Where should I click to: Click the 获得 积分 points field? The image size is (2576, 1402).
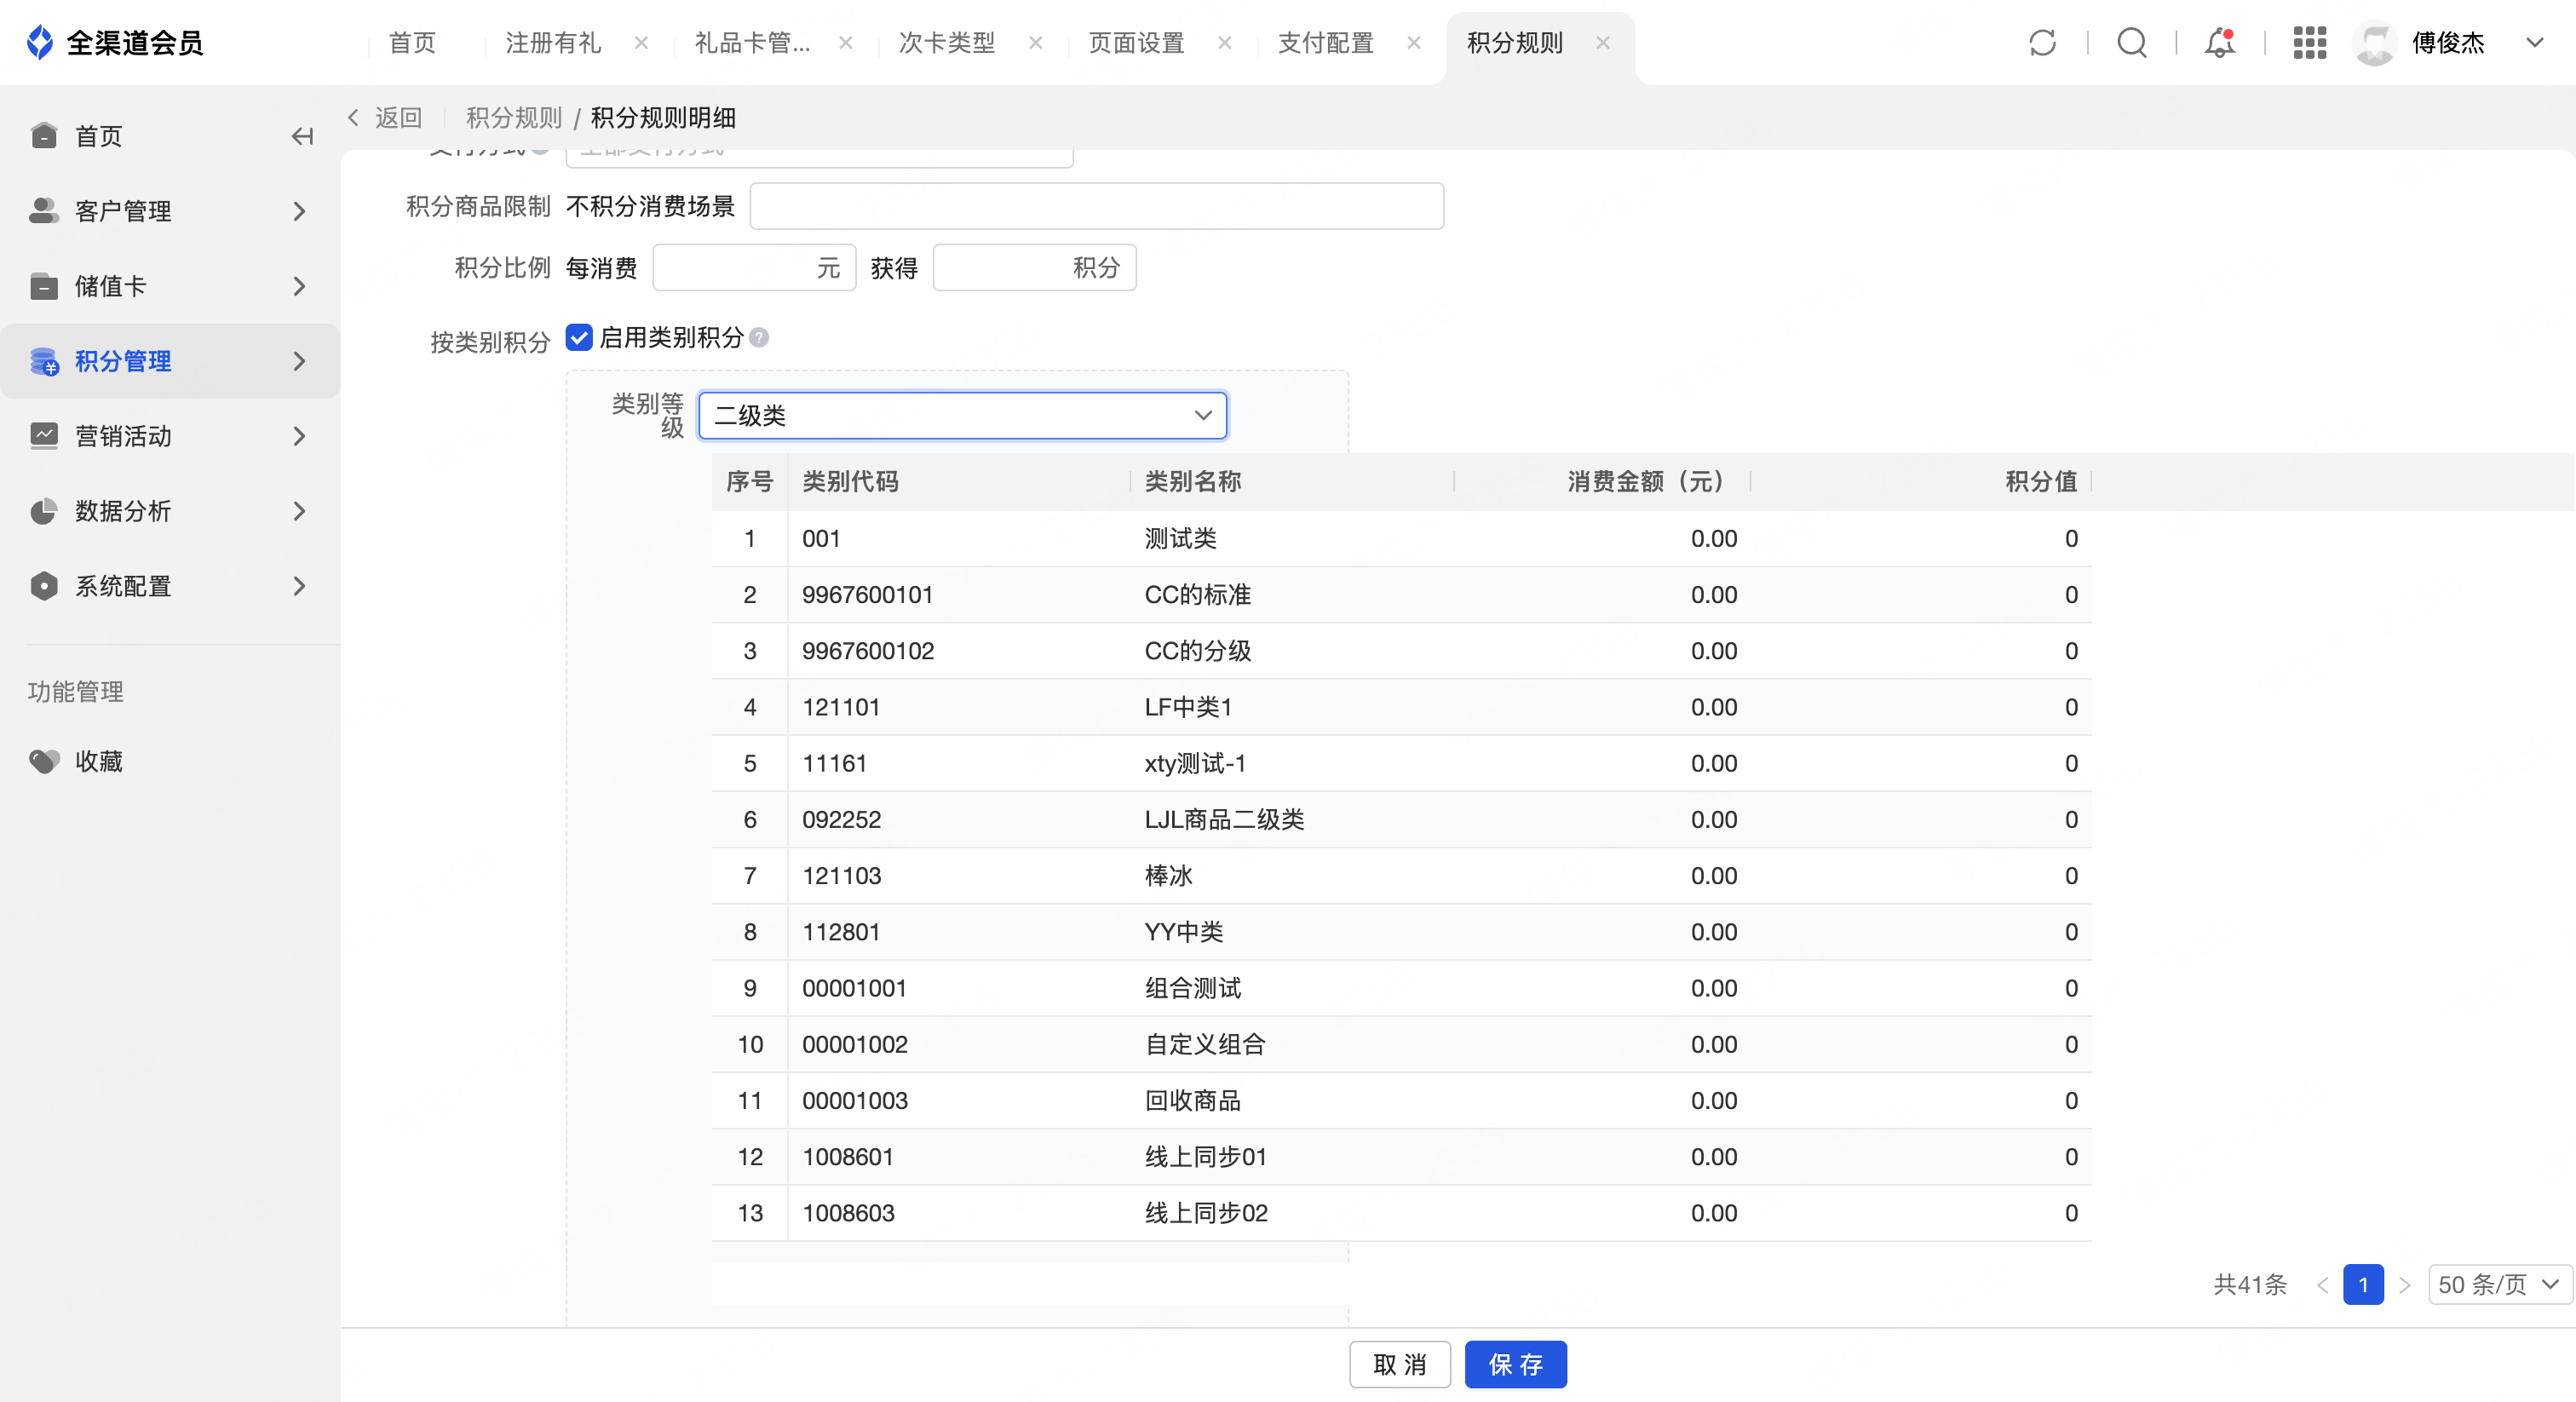(1034, 268)
